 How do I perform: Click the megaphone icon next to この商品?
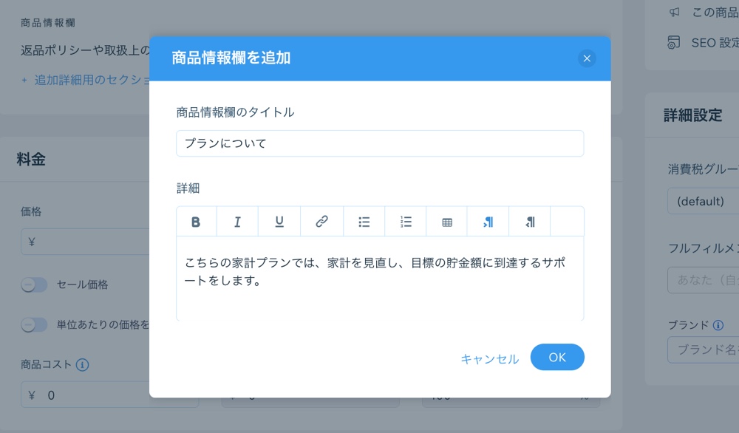point(673,11)
